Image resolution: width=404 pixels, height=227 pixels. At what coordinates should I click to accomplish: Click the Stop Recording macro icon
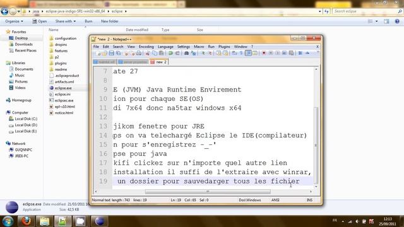[271, 53]
